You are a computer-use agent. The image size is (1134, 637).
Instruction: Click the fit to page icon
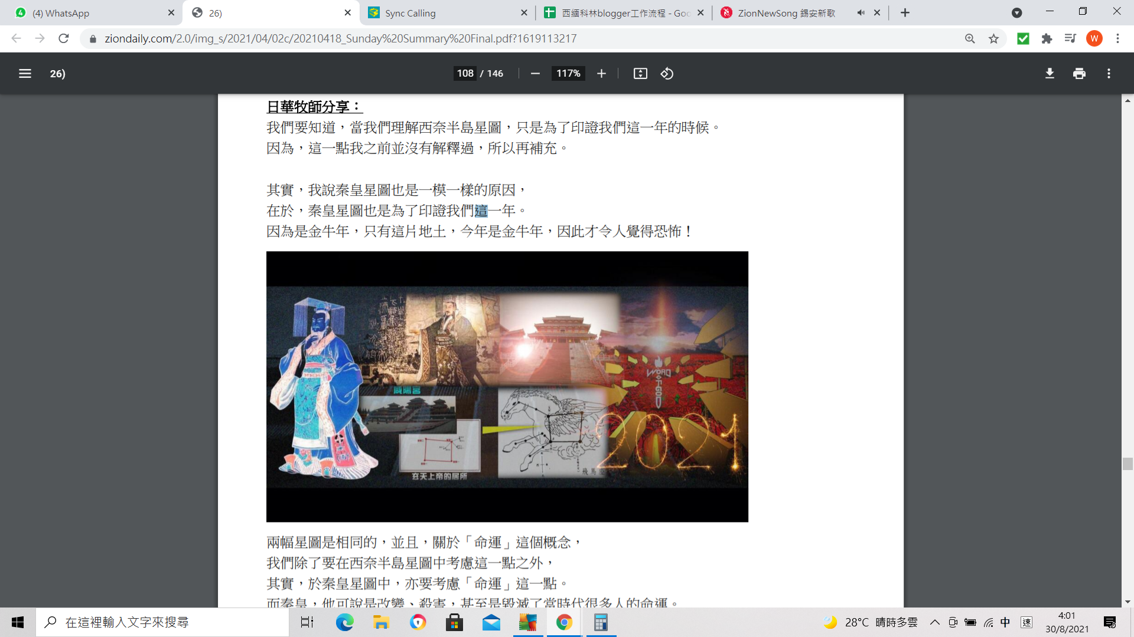[x=640, y=74]
